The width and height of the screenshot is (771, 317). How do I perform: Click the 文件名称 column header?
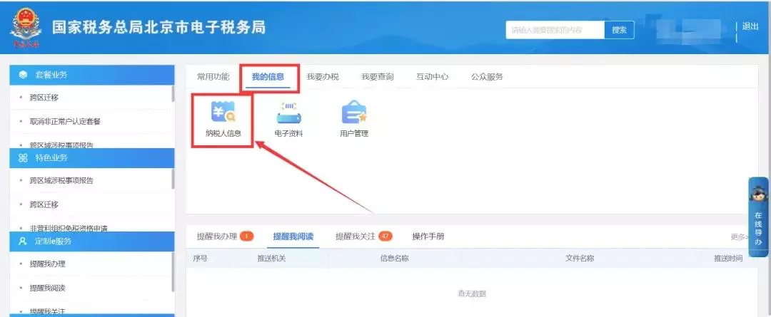[580, 258]
